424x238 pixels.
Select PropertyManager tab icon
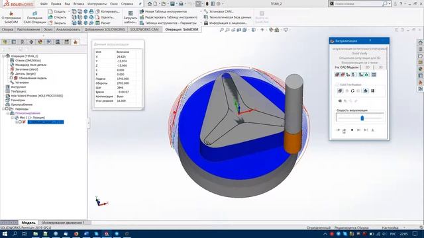point(13,42)
